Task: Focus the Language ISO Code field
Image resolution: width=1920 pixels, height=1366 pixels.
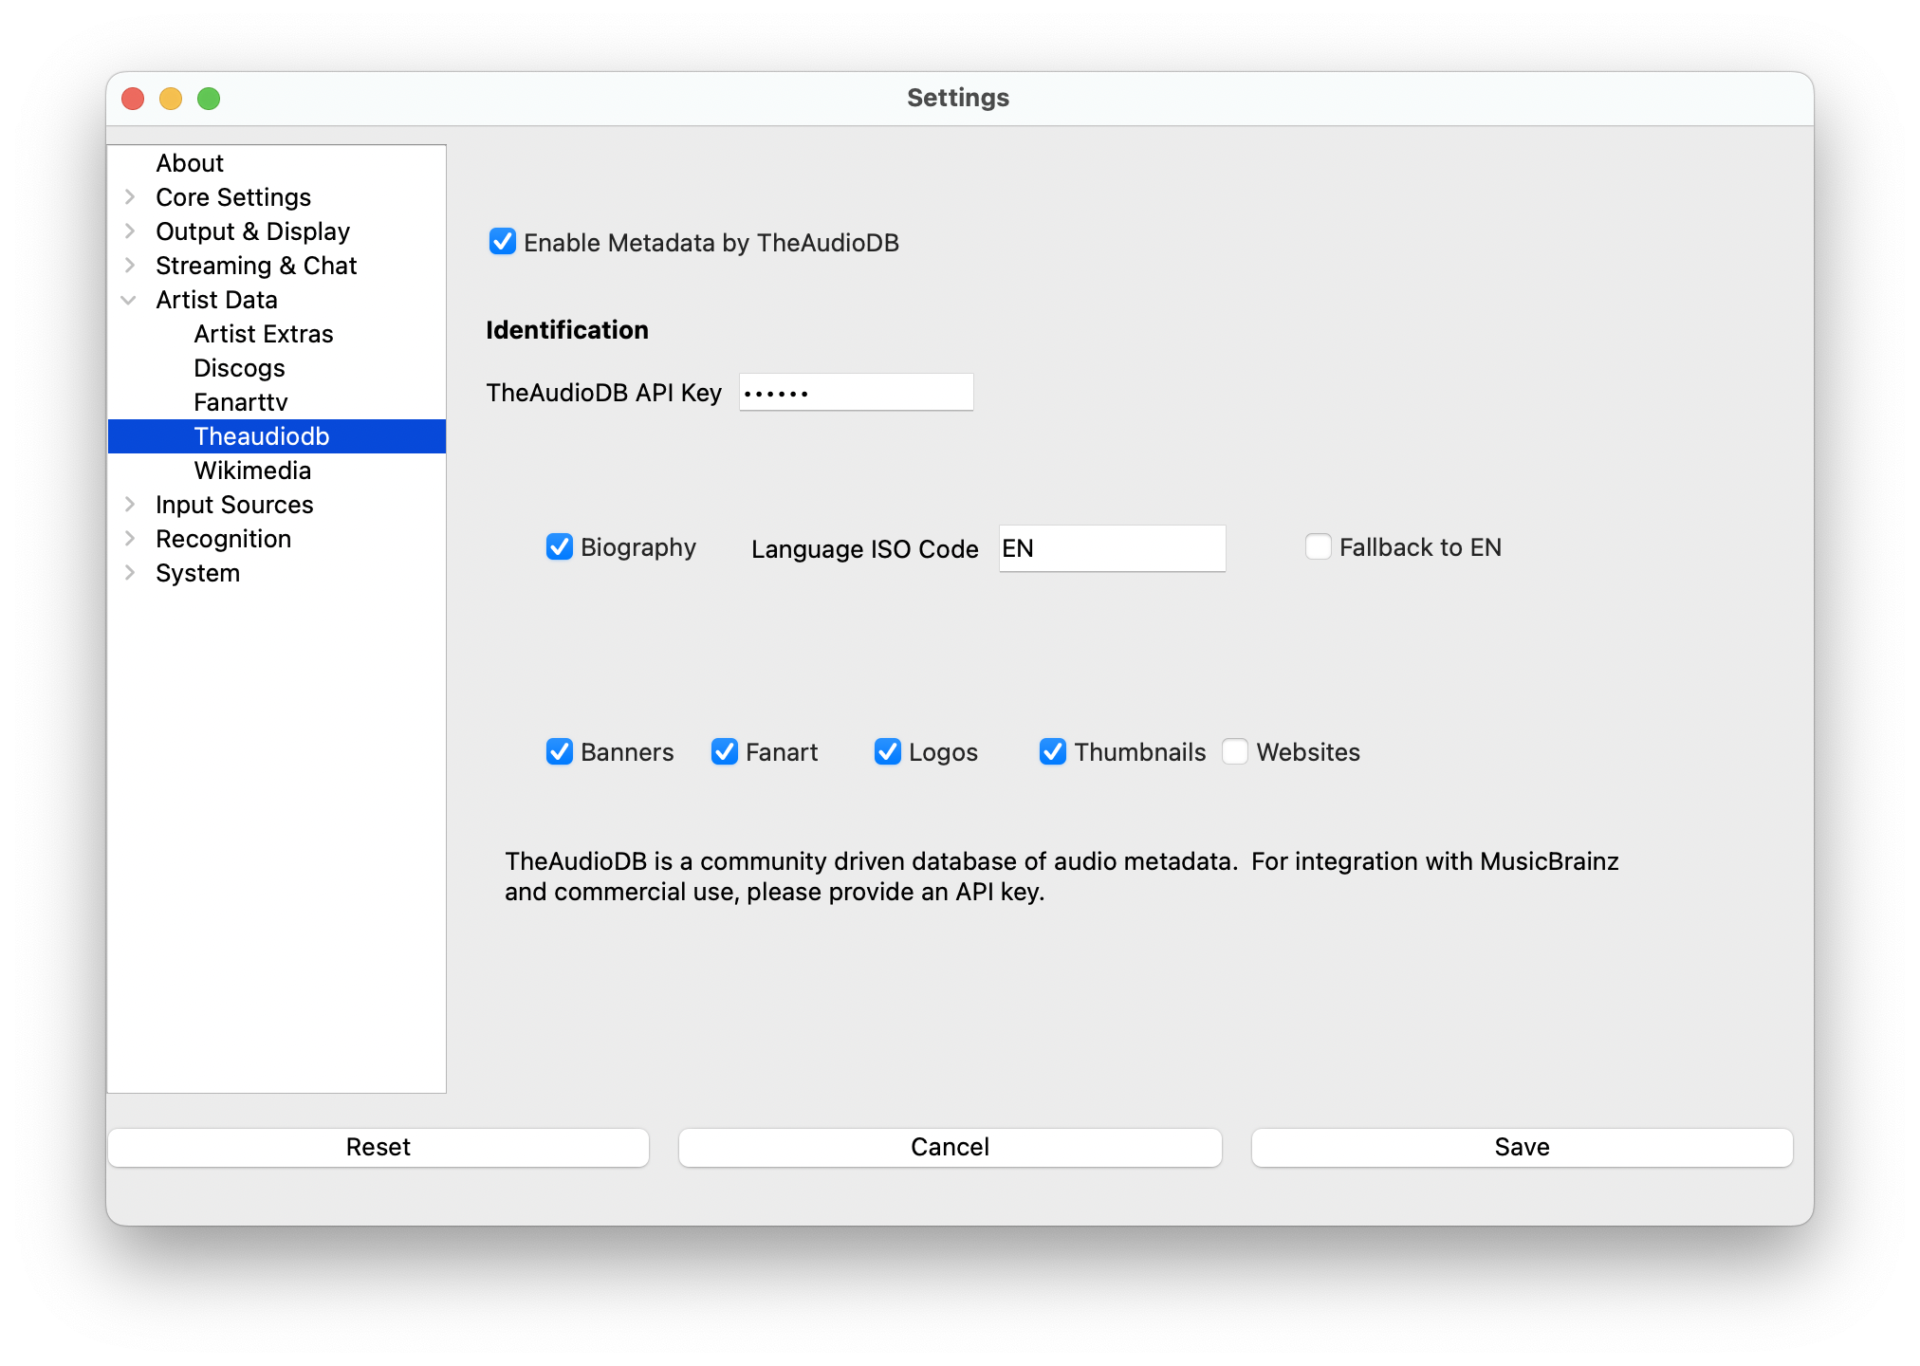Action: tap(1112, 548)
